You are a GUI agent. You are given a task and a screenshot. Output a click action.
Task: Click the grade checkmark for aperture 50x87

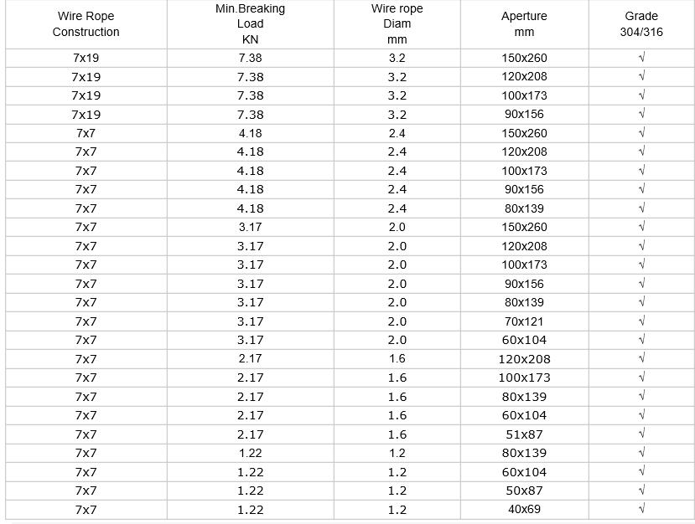click(x=641, y=491)
